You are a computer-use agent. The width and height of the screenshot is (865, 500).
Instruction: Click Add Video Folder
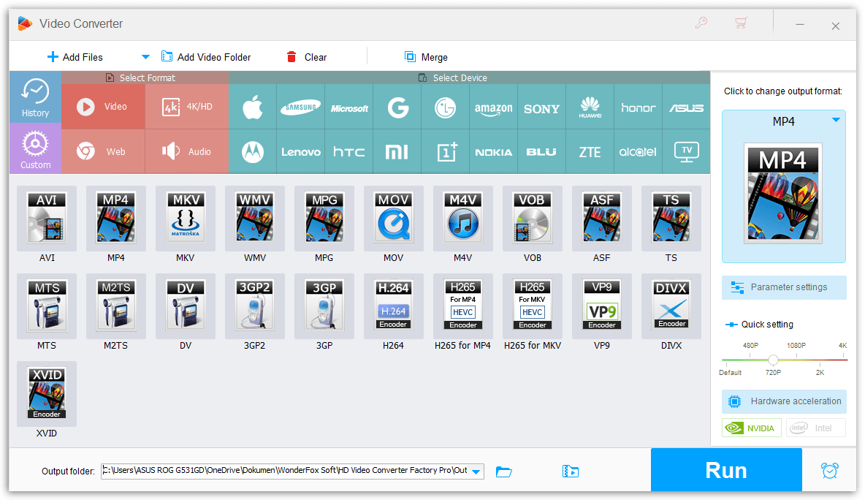click(x=206, y=57)
